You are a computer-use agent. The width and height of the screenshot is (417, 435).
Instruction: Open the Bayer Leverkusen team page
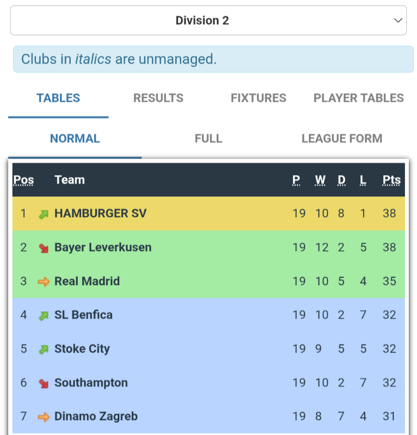coord(103,247)
